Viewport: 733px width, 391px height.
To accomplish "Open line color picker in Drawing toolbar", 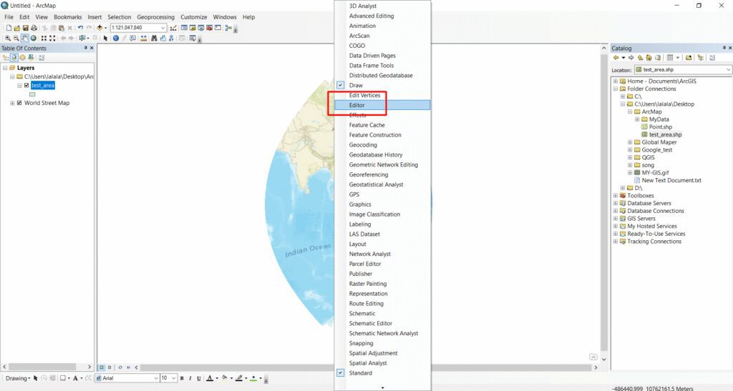I will click(246, 378).
